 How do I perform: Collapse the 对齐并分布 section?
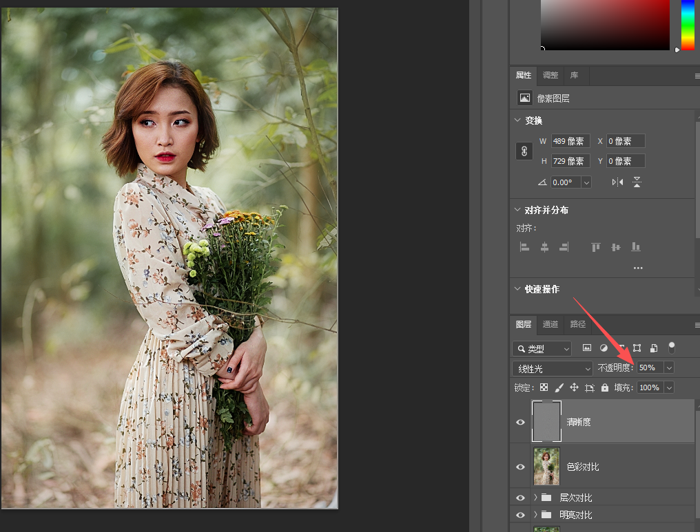[517, 210]
